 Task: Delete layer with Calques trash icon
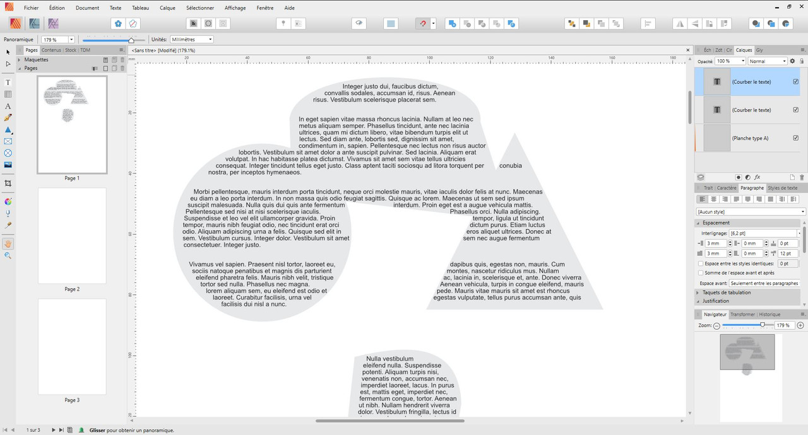click(x=802, y=177)
